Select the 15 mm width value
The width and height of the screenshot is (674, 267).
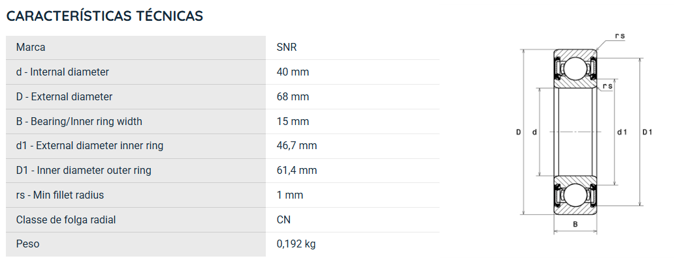(x=293, y=122)
